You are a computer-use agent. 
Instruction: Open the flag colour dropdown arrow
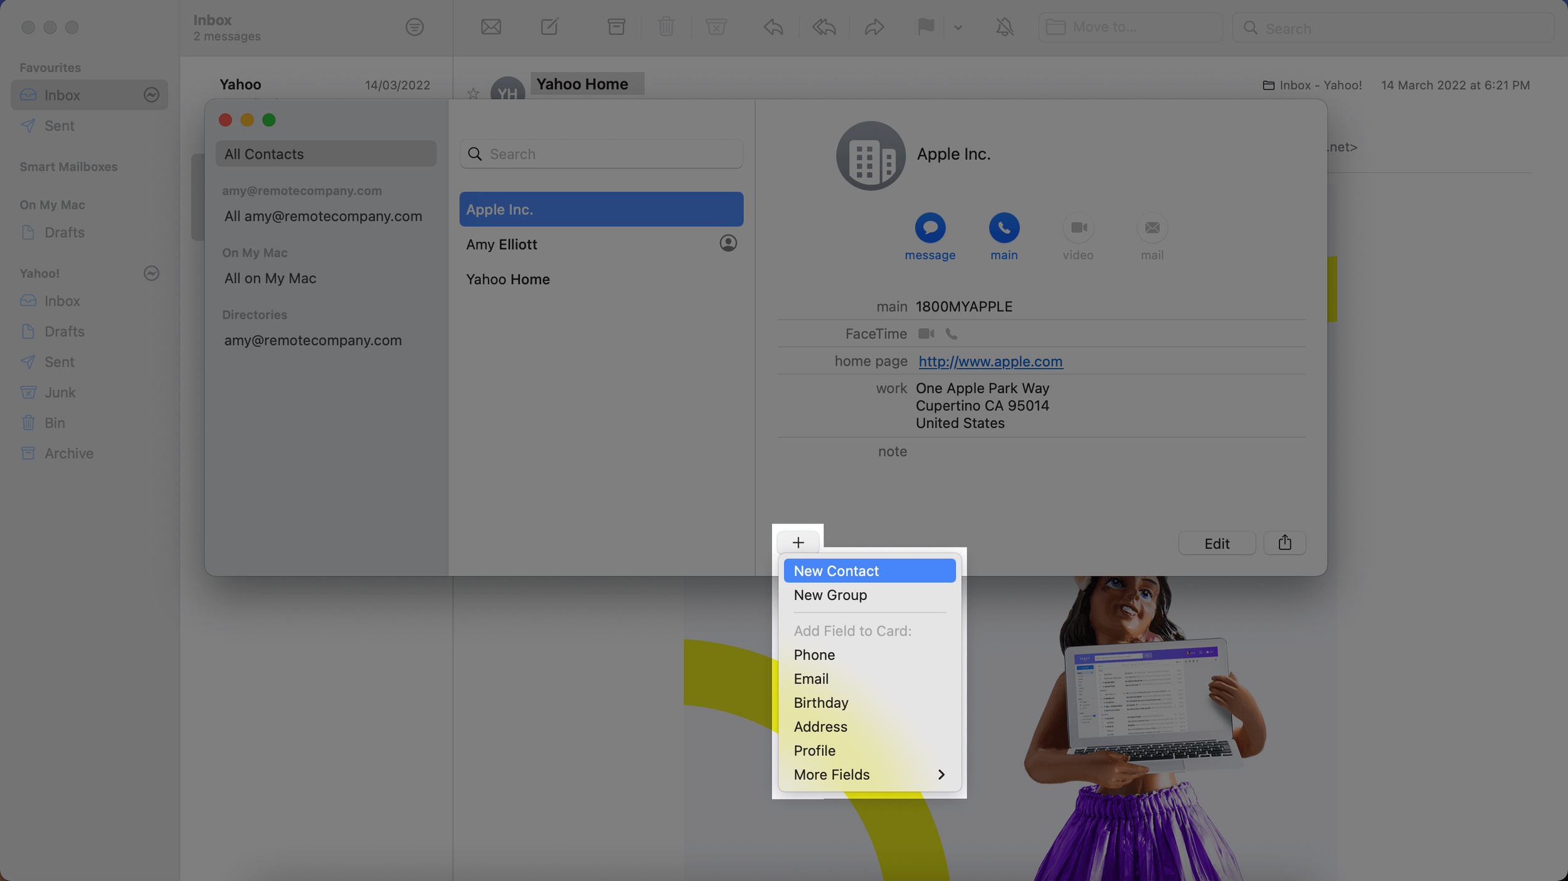(x=958, y=27)
